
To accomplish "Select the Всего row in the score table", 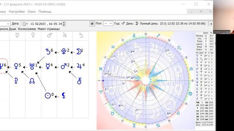I will (x=204, y=49).
